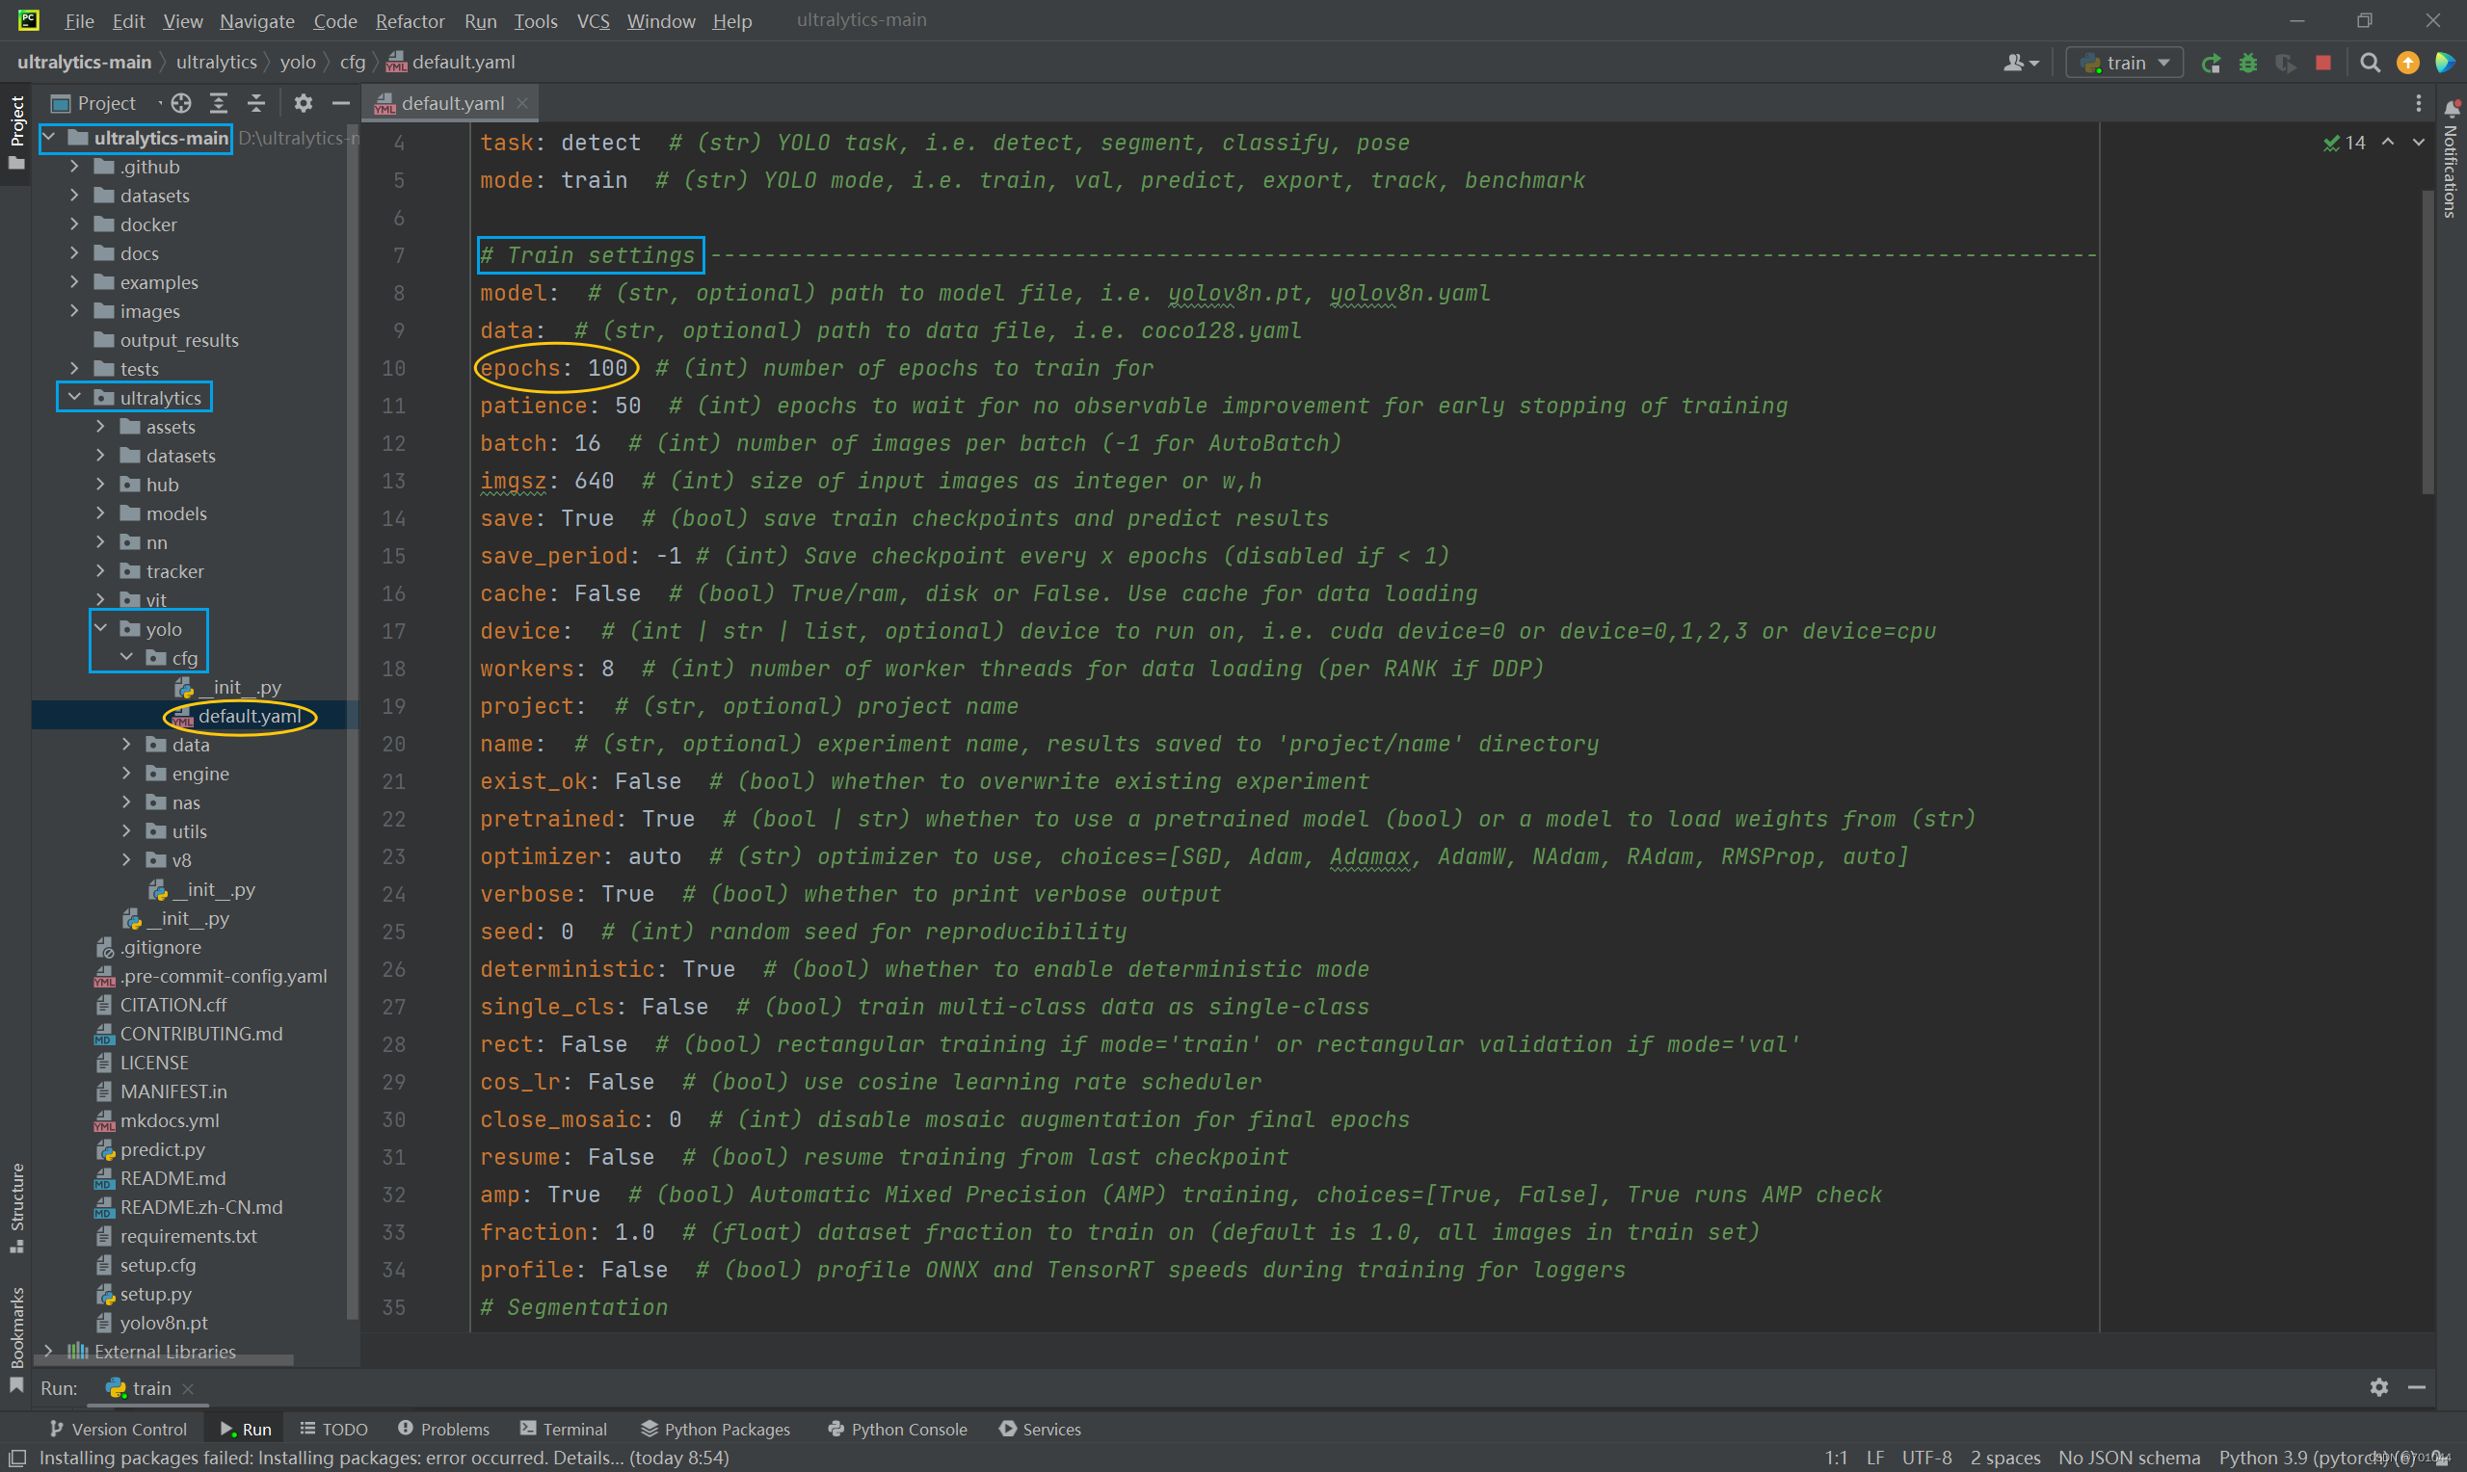Collapse the yolo folder
2467x1472 pixels.
pyautogui.click(x=100, y=629)
